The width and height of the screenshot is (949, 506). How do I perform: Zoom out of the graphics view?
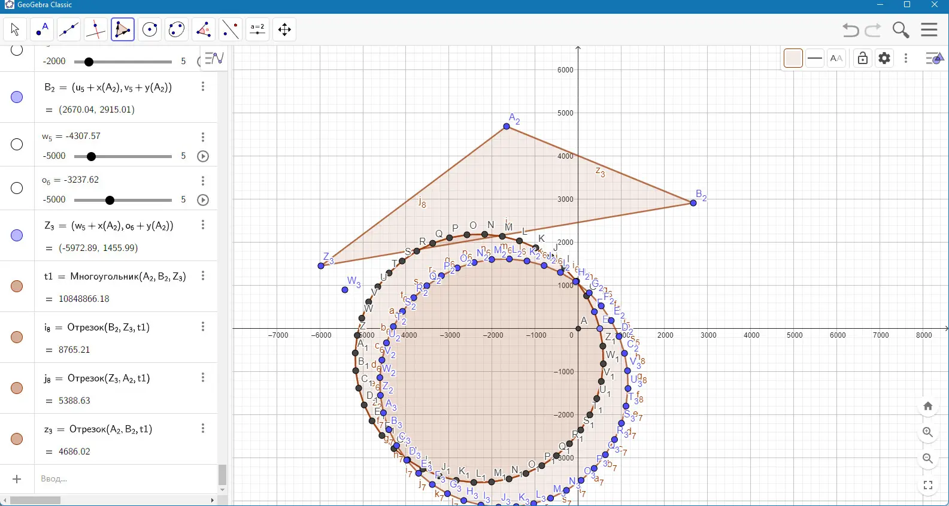coord(928,459)
